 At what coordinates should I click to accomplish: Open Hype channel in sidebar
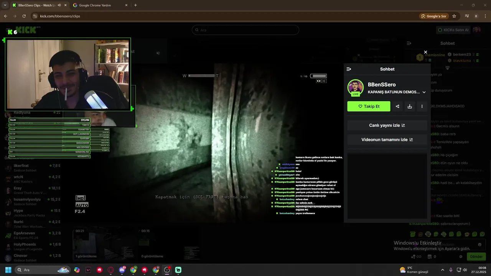click(x=32, y=213)
